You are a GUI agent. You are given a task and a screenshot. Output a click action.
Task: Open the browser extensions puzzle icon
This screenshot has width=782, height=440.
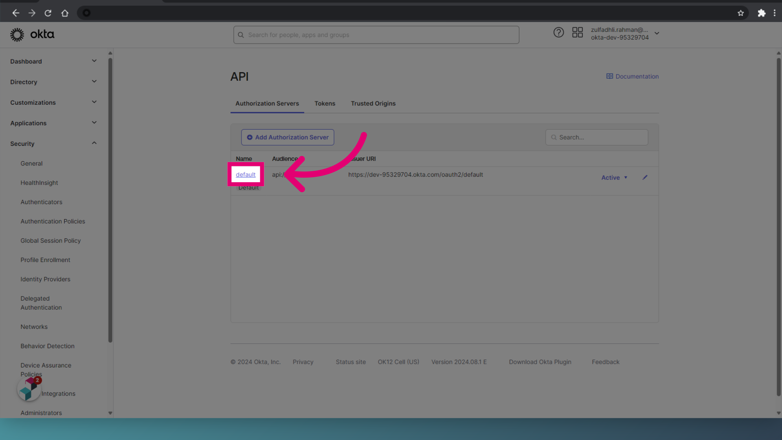761,13
